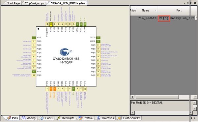Select the System tab
Viewport: 198px width, 122px height.
[85, 118]
